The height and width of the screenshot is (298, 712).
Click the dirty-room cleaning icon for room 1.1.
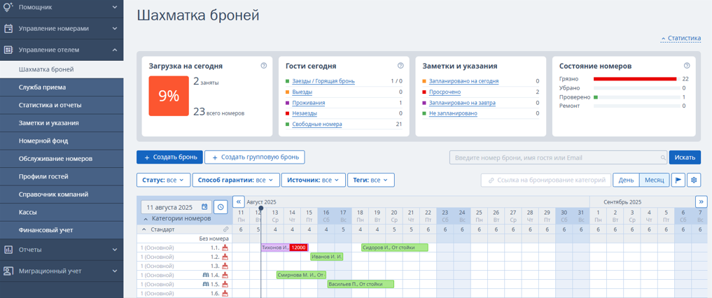click(225, 248)
